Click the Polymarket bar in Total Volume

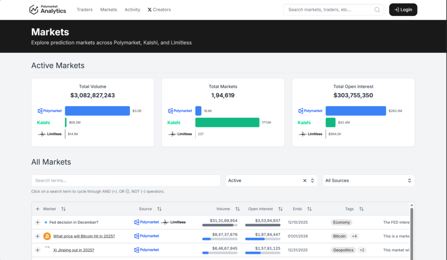coord(97,111)
